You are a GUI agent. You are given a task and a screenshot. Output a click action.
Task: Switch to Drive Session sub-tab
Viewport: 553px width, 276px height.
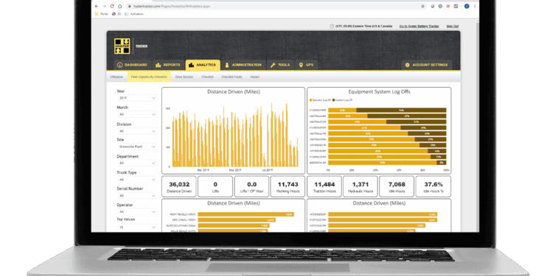pos(184,77)
